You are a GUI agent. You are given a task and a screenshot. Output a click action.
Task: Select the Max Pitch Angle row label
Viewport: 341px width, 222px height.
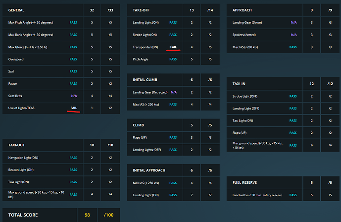tap(31, 23)
